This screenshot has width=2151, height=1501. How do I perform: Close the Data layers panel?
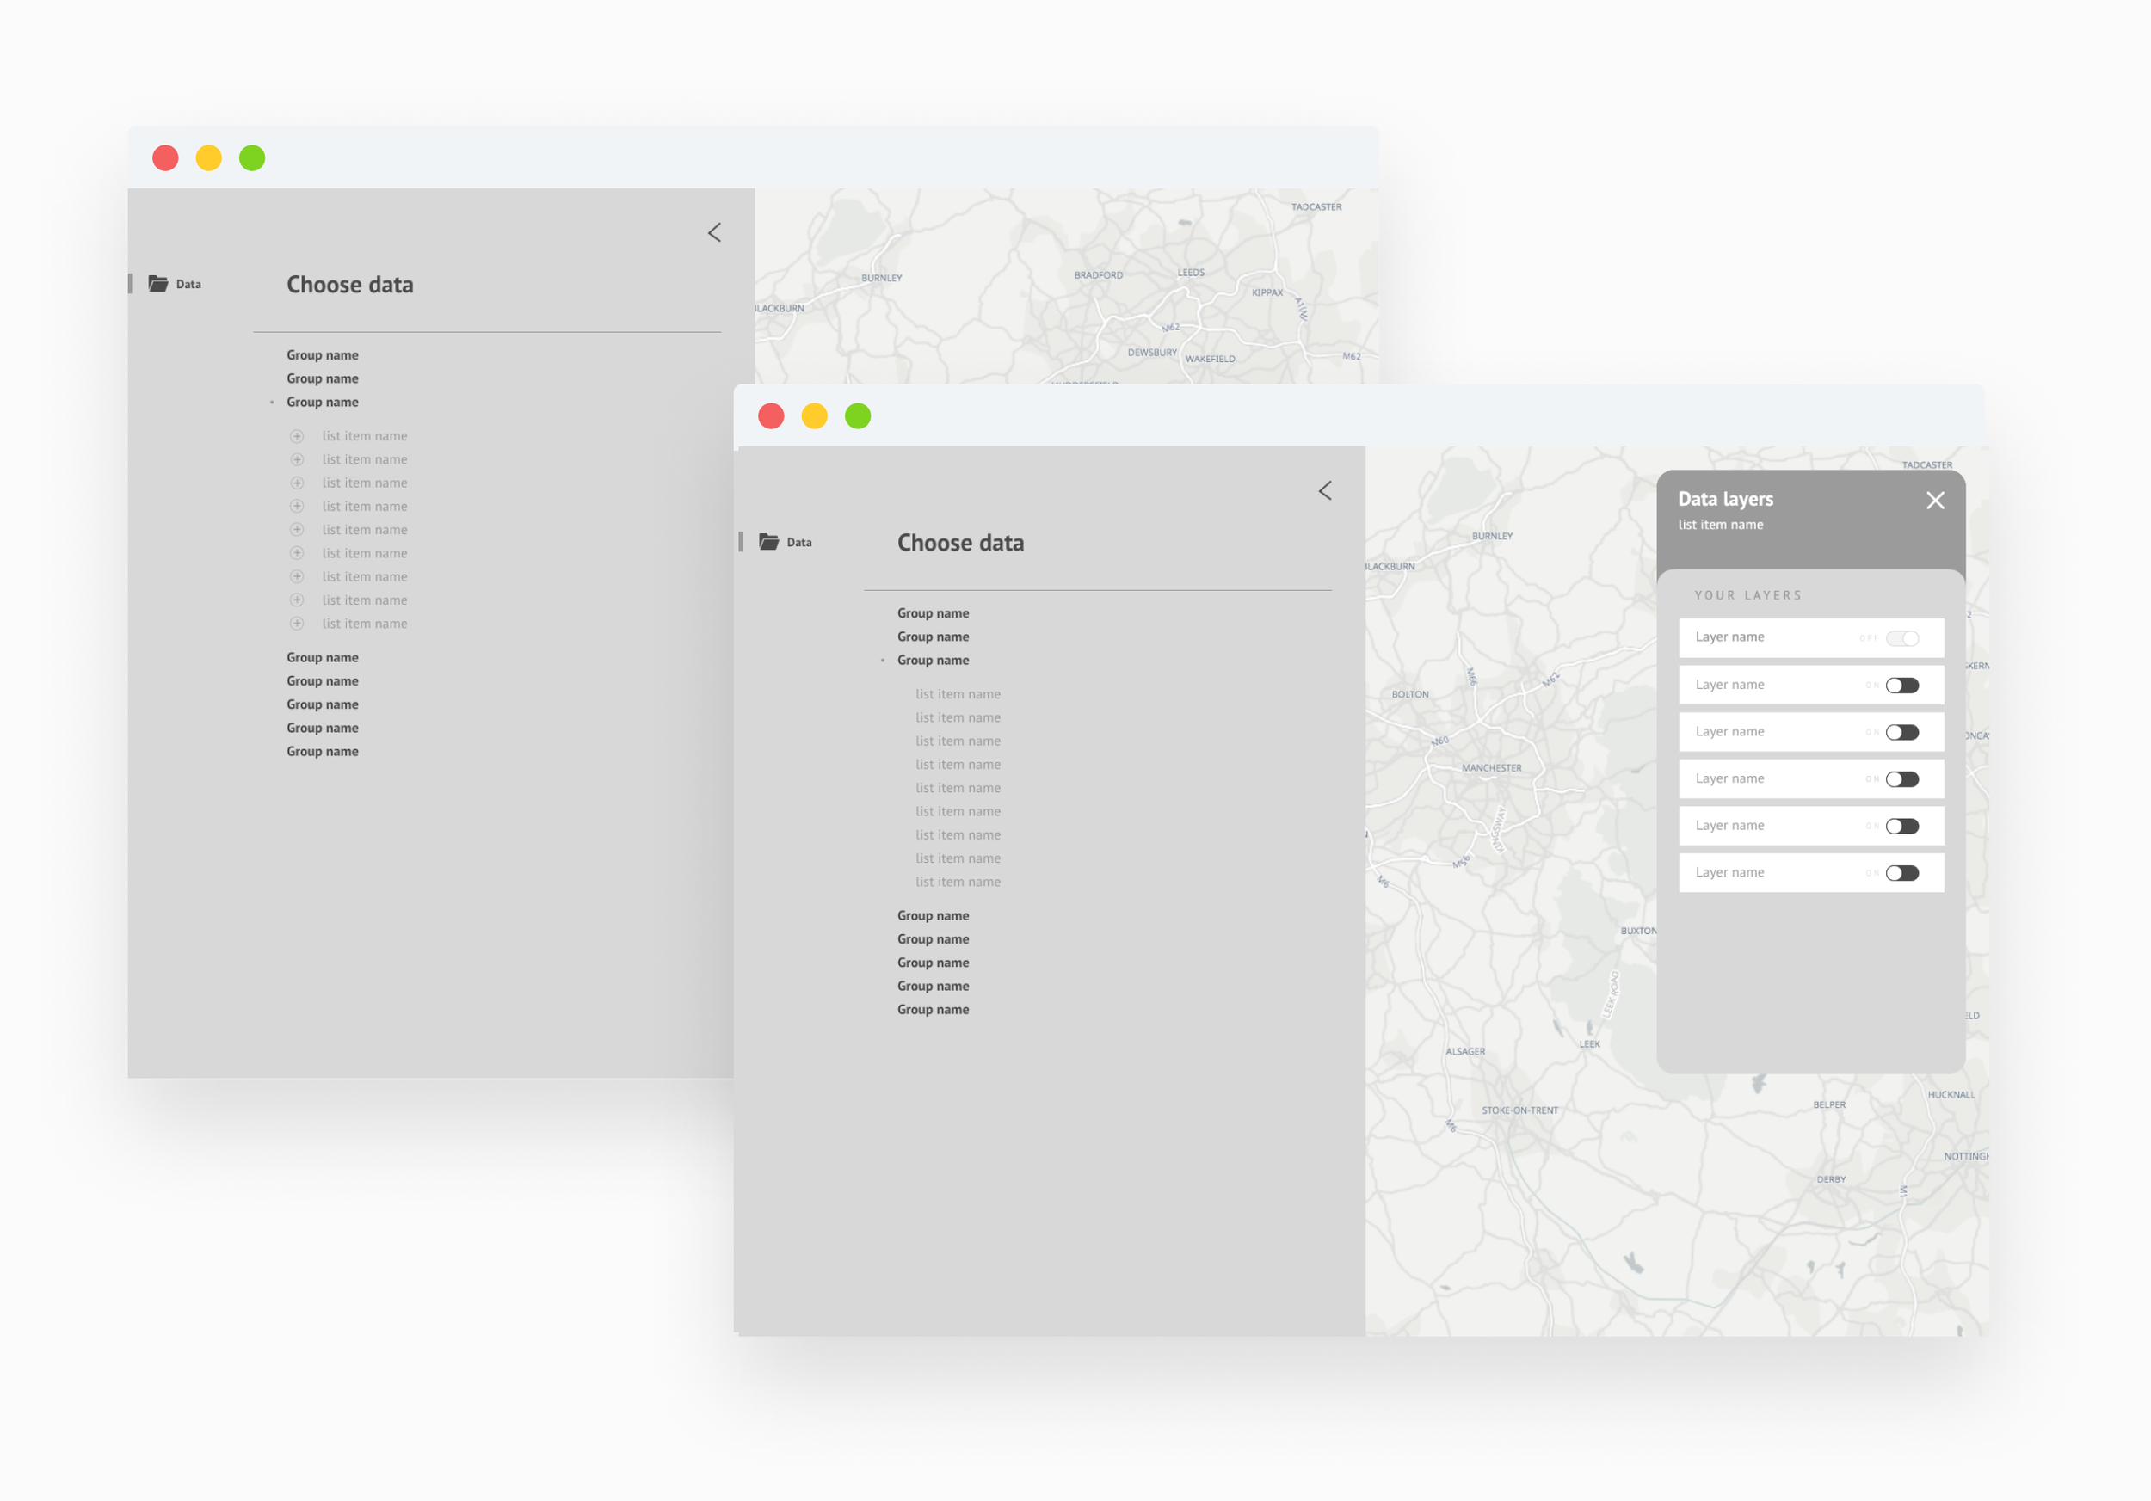1934,501
